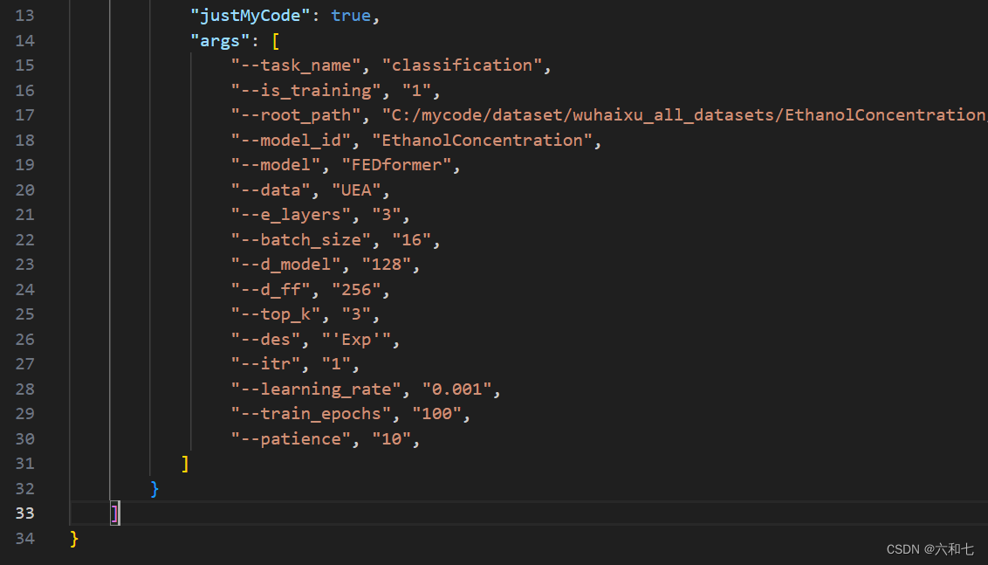The image size is (988, 565).
Task: Click the "--model" argument on line 19
Action: (275, 165)
